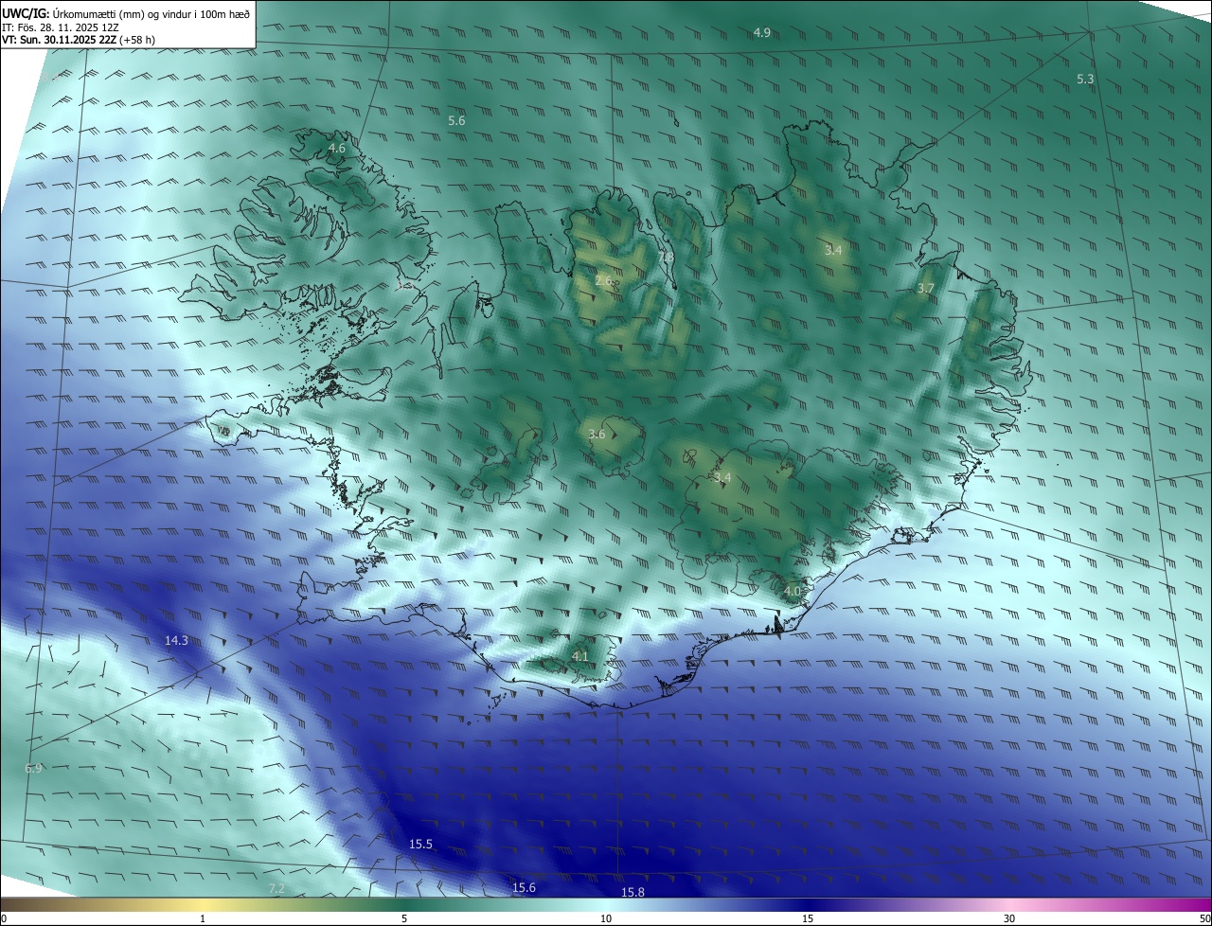This screenshot has width=1212, height=926.
Task: Select the 7.2 value above the colour bar
Action: tap(276, 888)
